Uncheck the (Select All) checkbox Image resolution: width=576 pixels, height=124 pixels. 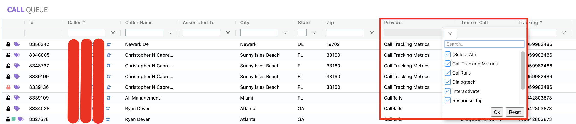pos(448,55)
